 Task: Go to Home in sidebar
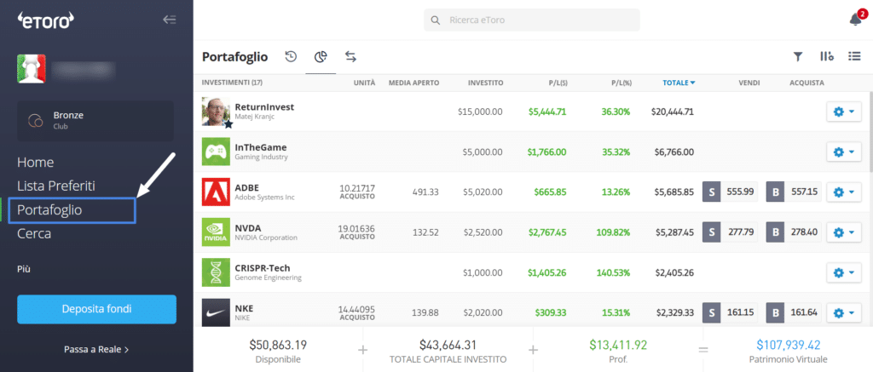click(x=35, y=163)
